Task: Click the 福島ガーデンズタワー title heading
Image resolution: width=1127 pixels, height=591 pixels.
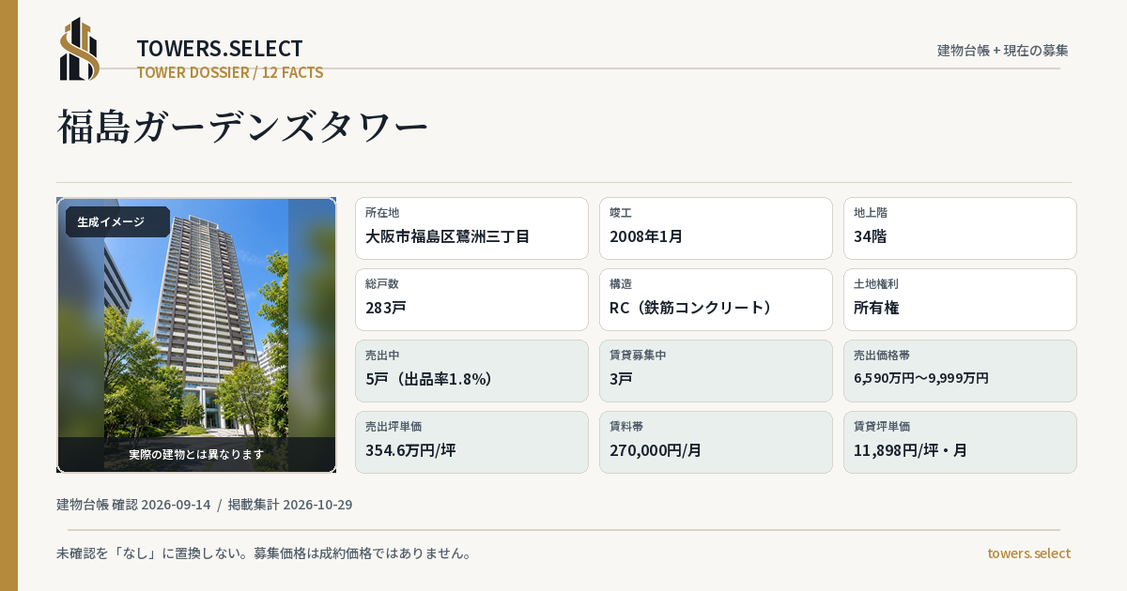Action: (x=242, y=127)
